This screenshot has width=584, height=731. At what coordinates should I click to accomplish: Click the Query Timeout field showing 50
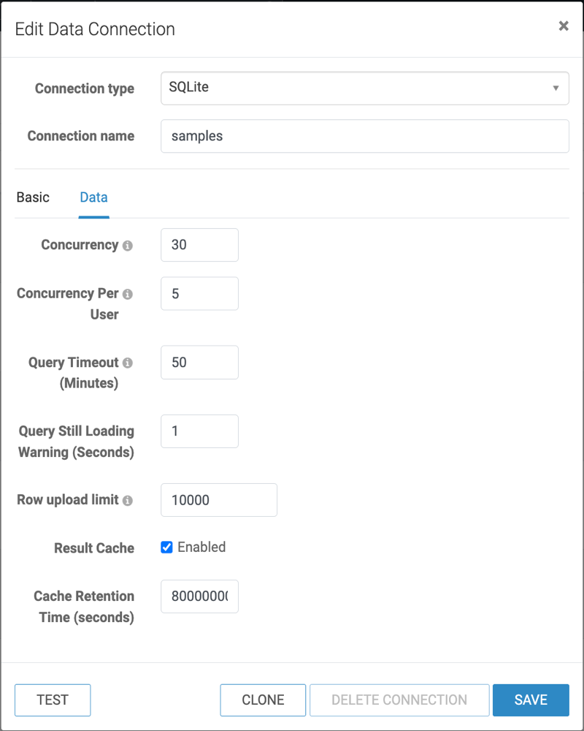pyautogui.click(x=199, y=363)
